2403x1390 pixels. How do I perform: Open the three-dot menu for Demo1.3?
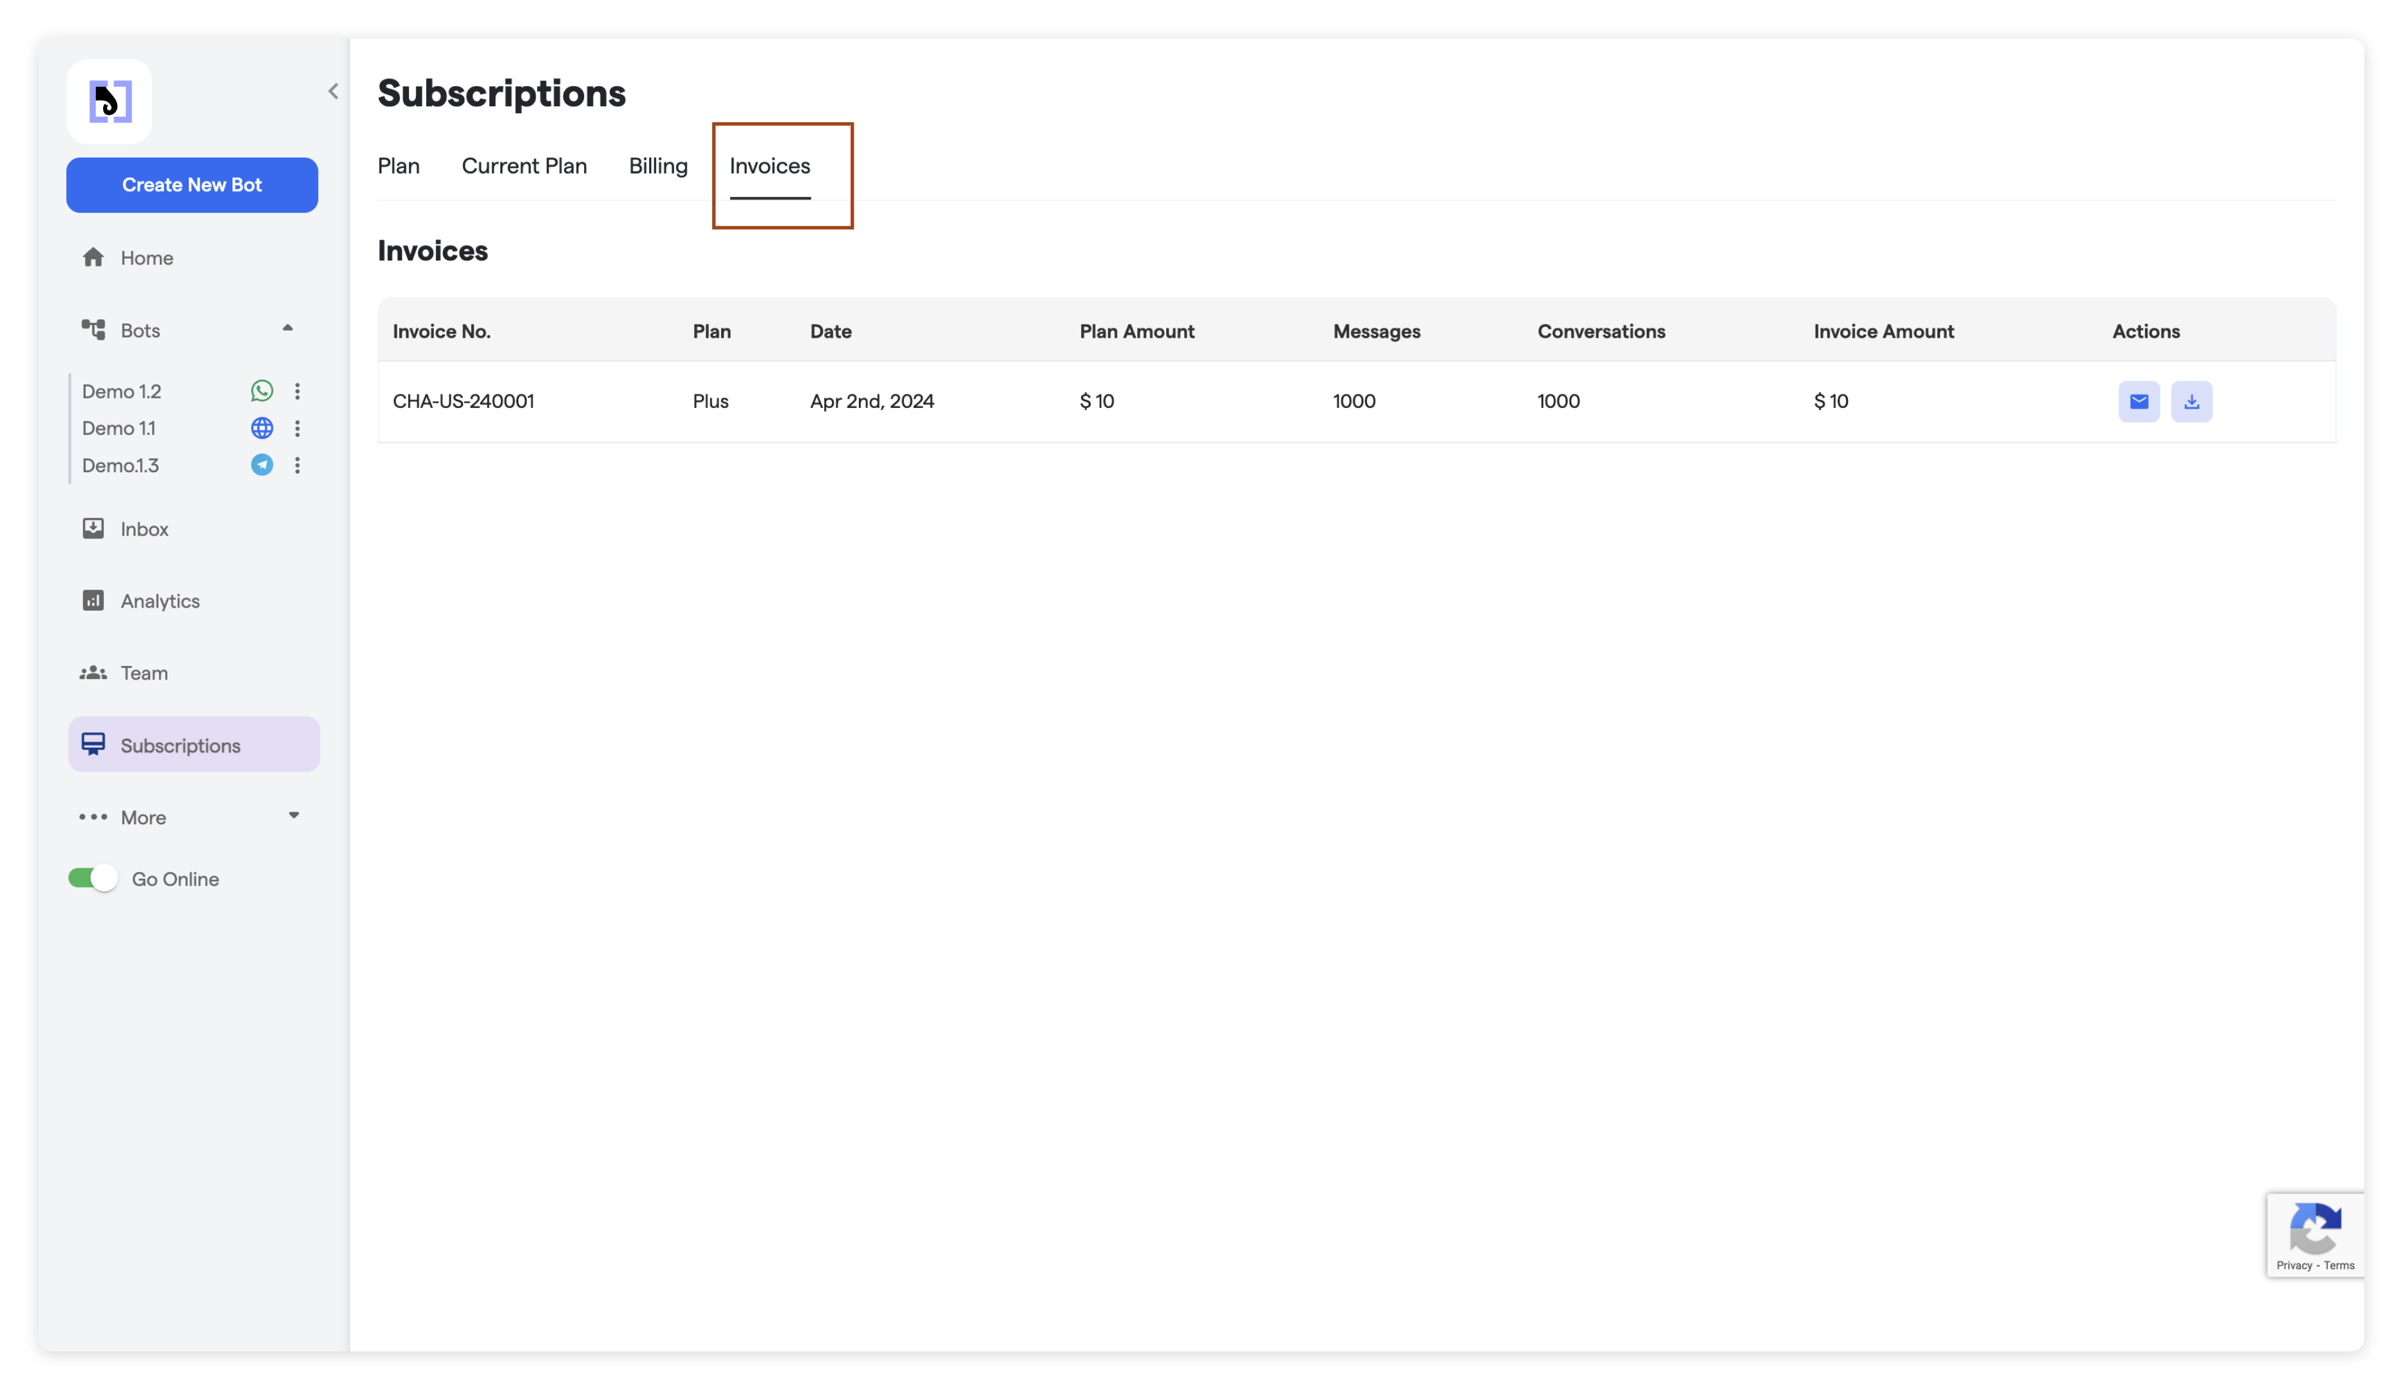pos(297,465)
